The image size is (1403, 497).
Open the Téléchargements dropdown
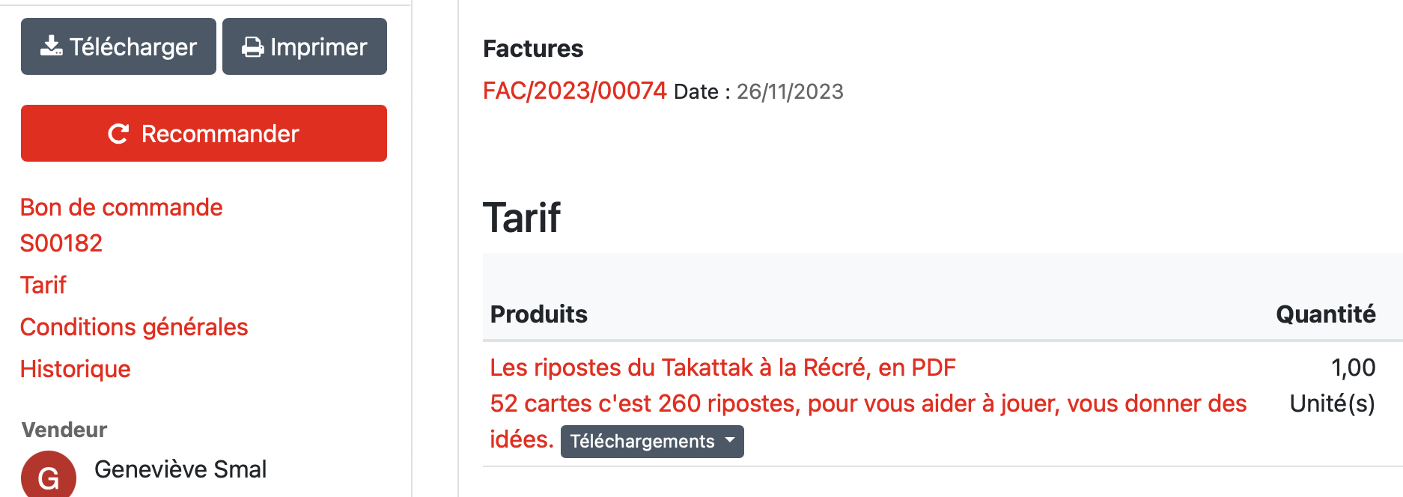652,442
